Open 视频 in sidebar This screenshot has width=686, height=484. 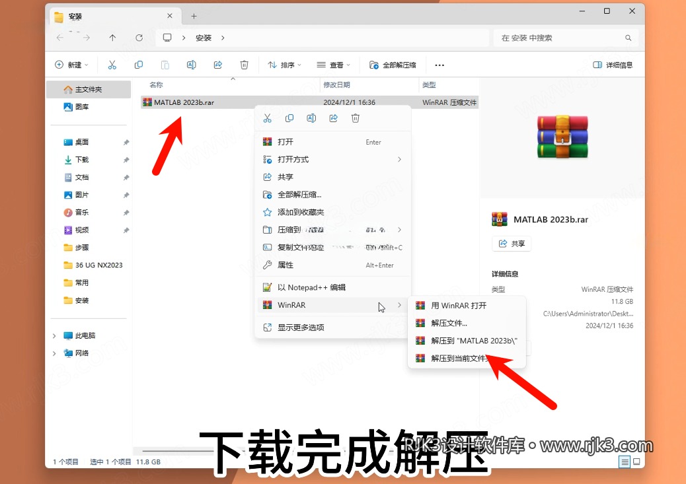coord(89,230)
